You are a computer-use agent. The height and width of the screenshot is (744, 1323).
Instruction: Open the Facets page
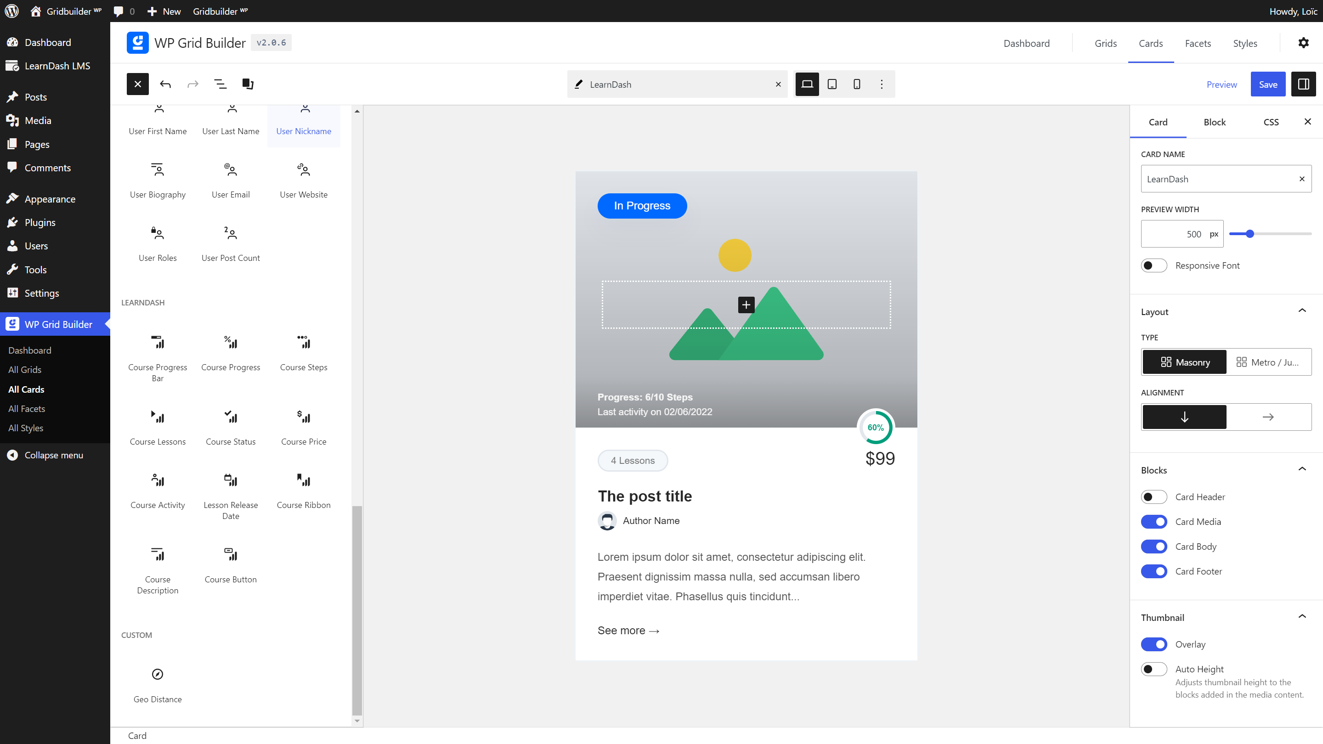point(1198,43)
